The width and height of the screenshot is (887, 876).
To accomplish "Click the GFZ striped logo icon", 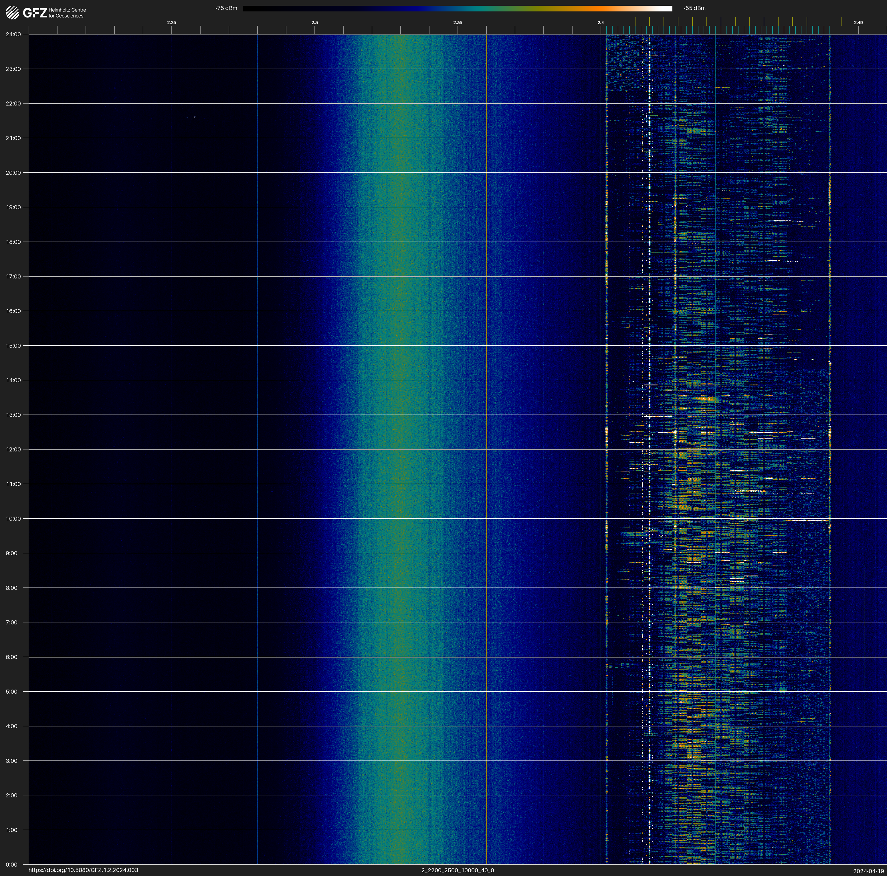I will click(x=12, y=13).
